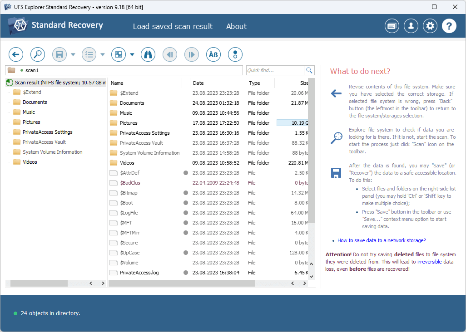Click the scan1 path address field

[124, 70]
